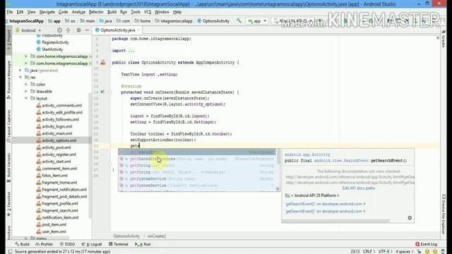Open documentation popup settings gear
Image resolution: width=452 pixels, height=254 pixels.
tap(410, 218)
